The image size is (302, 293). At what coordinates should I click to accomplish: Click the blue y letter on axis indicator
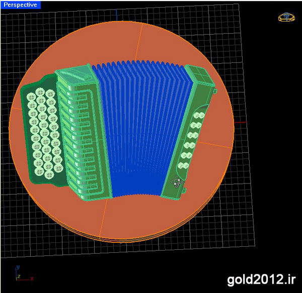18,267
